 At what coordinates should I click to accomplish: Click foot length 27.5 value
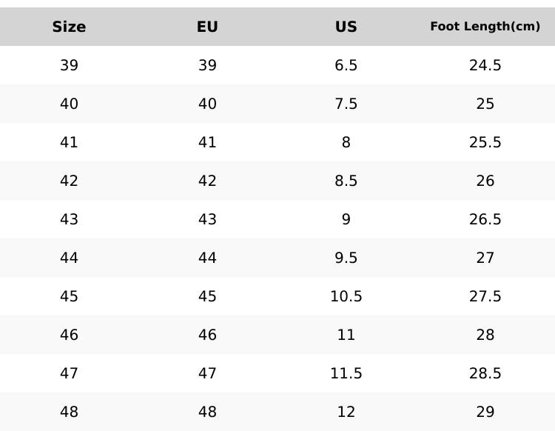(x=485, y=296)
